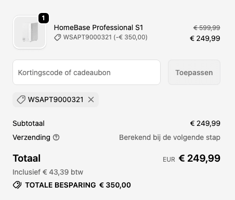Click the Inclusief € 43,39 btw line
The width and height of the screenshot is (235, 200).
pyautogui.click(x=48, y=172)
